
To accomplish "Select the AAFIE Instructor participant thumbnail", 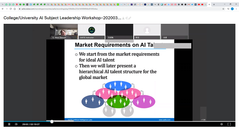I will [91, 31].
